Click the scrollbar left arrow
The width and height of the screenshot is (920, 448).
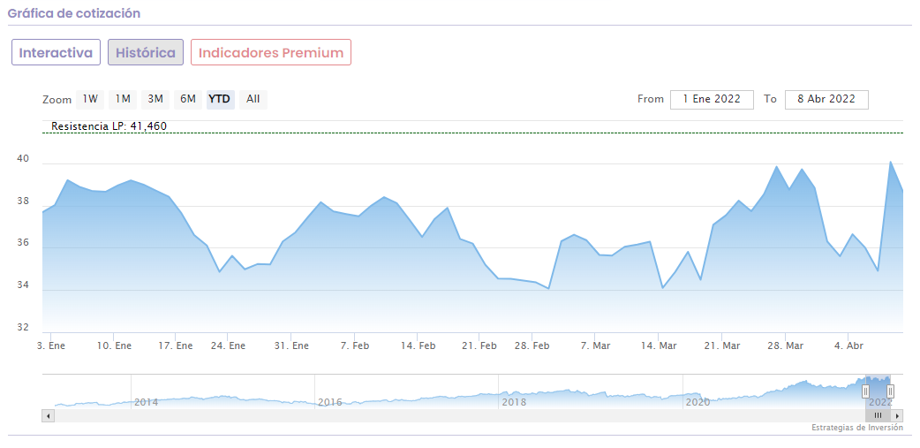[x=48, y=415]
